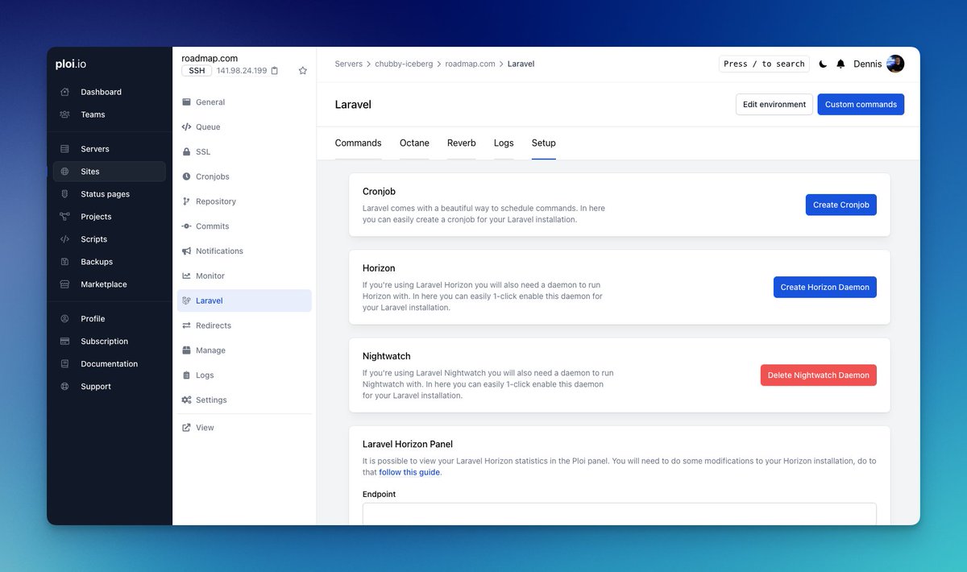Click the Backups icon in sidebar
The image size is (967, 572).
point(64,262)
